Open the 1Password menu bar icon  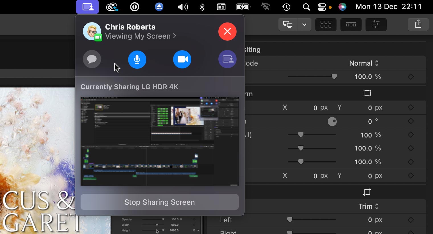click(135, 7)
